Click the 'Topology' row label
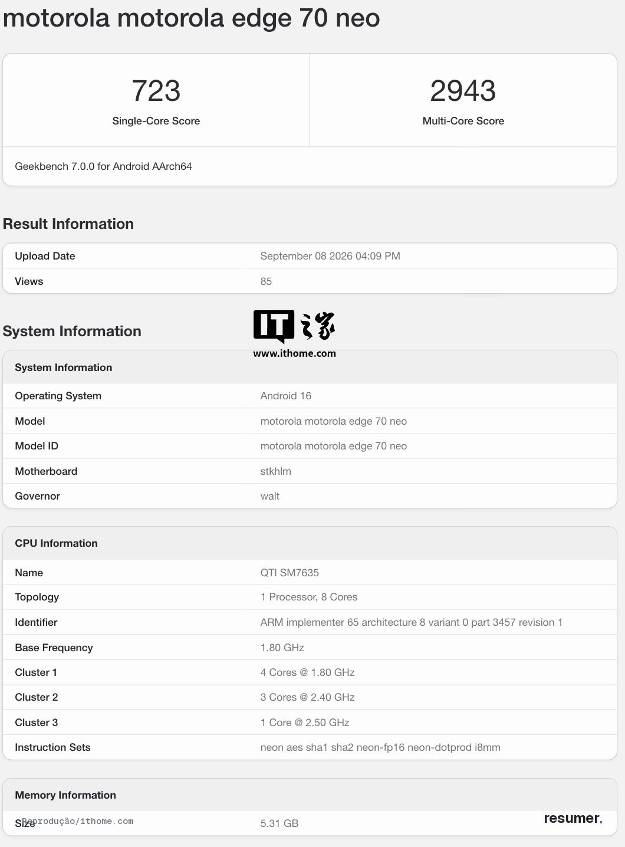This screenshot has width=625, height=847. (37, 597)
